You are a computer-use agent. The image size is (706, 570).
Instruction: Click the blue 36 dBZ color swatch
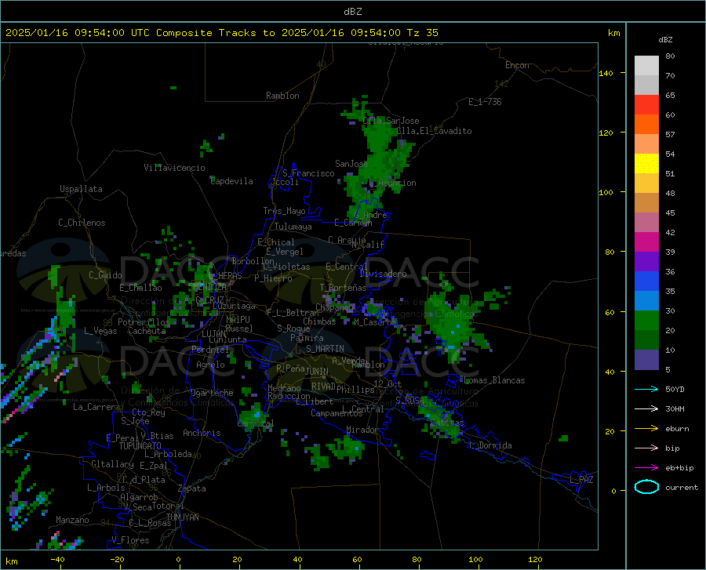646,281
